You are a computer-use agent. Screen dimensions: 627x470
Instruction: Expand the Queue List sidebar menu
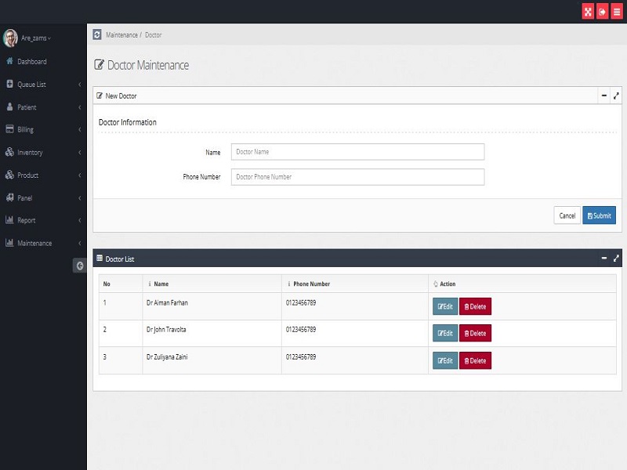click(x=43, y=85)
